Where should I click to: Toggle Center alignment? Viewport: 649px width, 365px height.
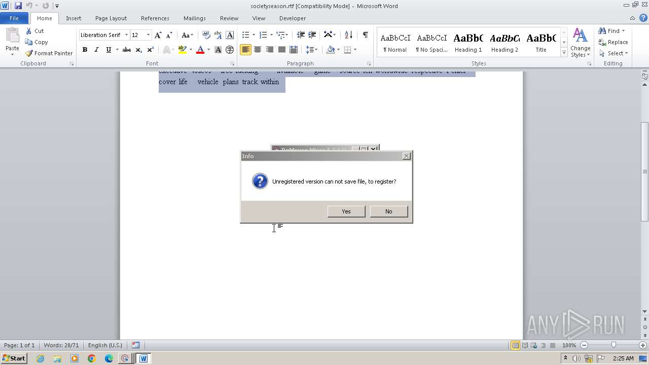point(258,50)
